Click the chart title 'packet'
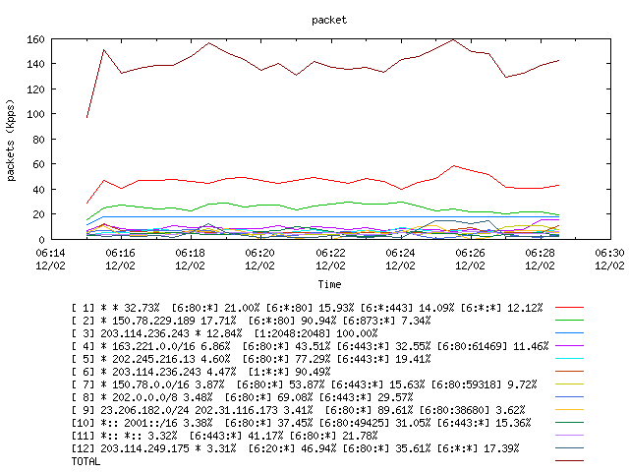Screen dimensions: 629x472 [329, 20]
